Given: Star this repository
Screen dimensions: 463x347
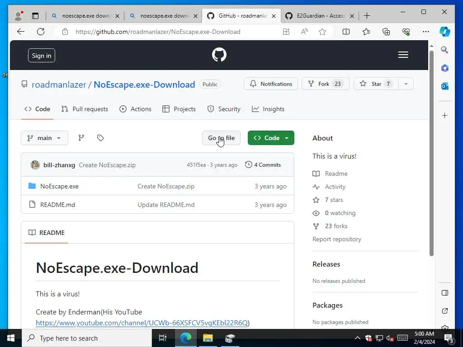Looking at the screenshot, I should (376, 84).
